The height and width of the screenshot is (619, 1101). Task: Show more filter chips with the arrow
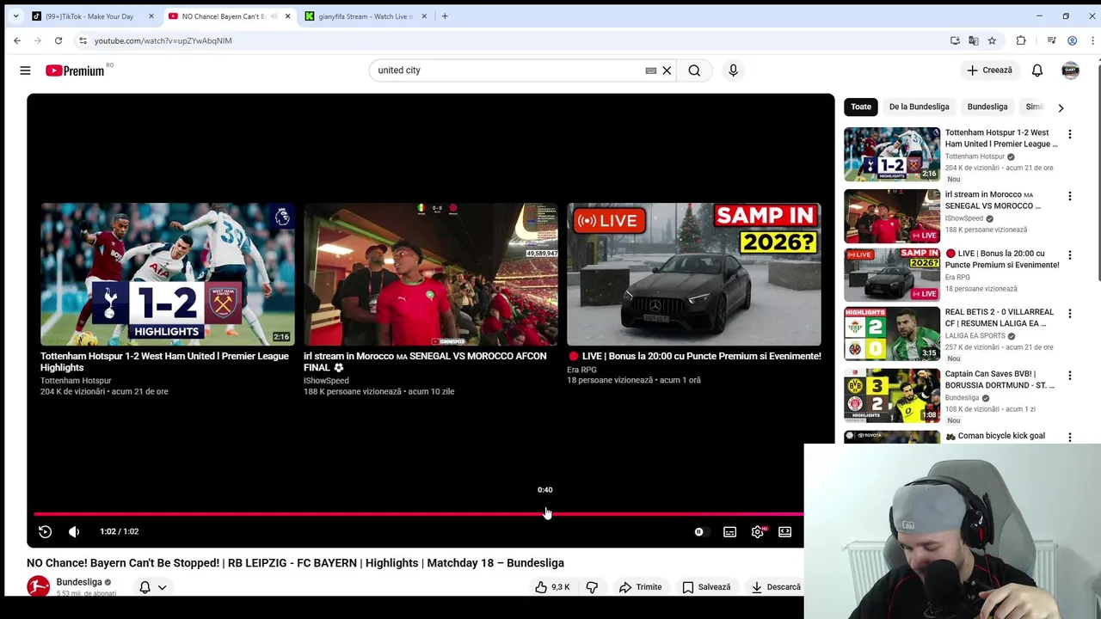pyautogui.click(x=1061, y=107)
